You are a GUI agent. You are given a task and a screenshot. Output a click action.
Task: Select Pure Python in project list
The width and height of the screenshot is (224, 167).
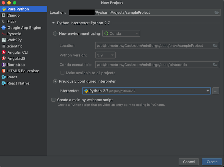tap(18, 9)
